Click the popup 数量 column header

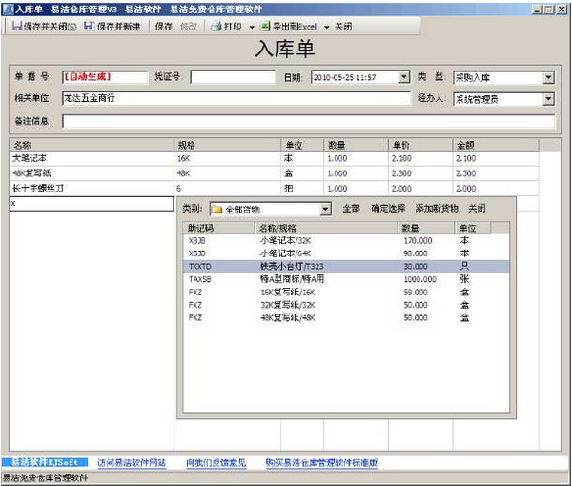426,228
